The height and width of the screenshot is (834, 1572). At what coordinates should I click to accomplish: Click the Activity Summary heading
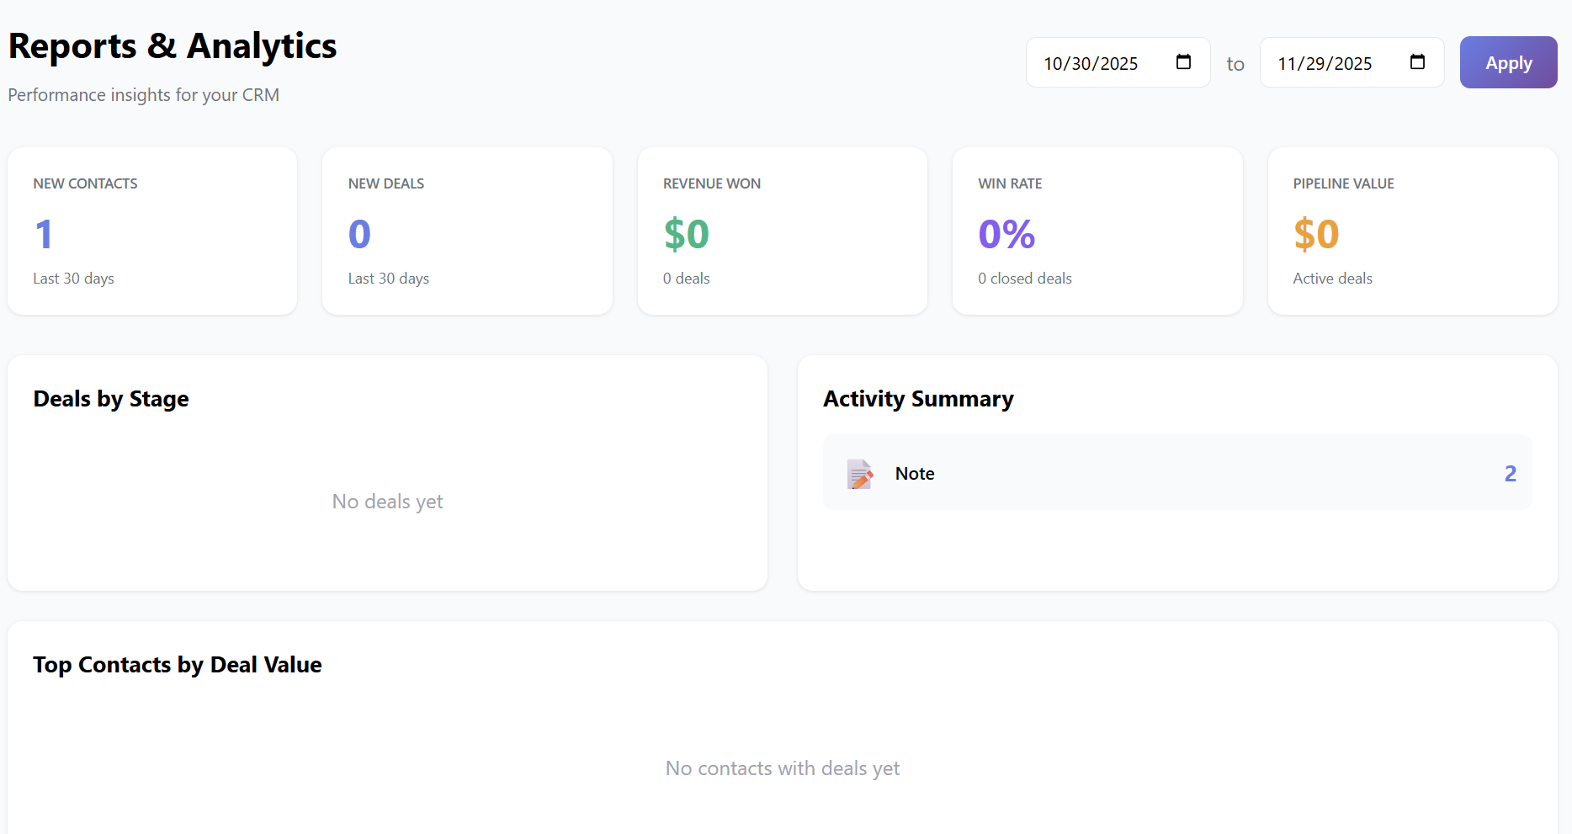918,399
